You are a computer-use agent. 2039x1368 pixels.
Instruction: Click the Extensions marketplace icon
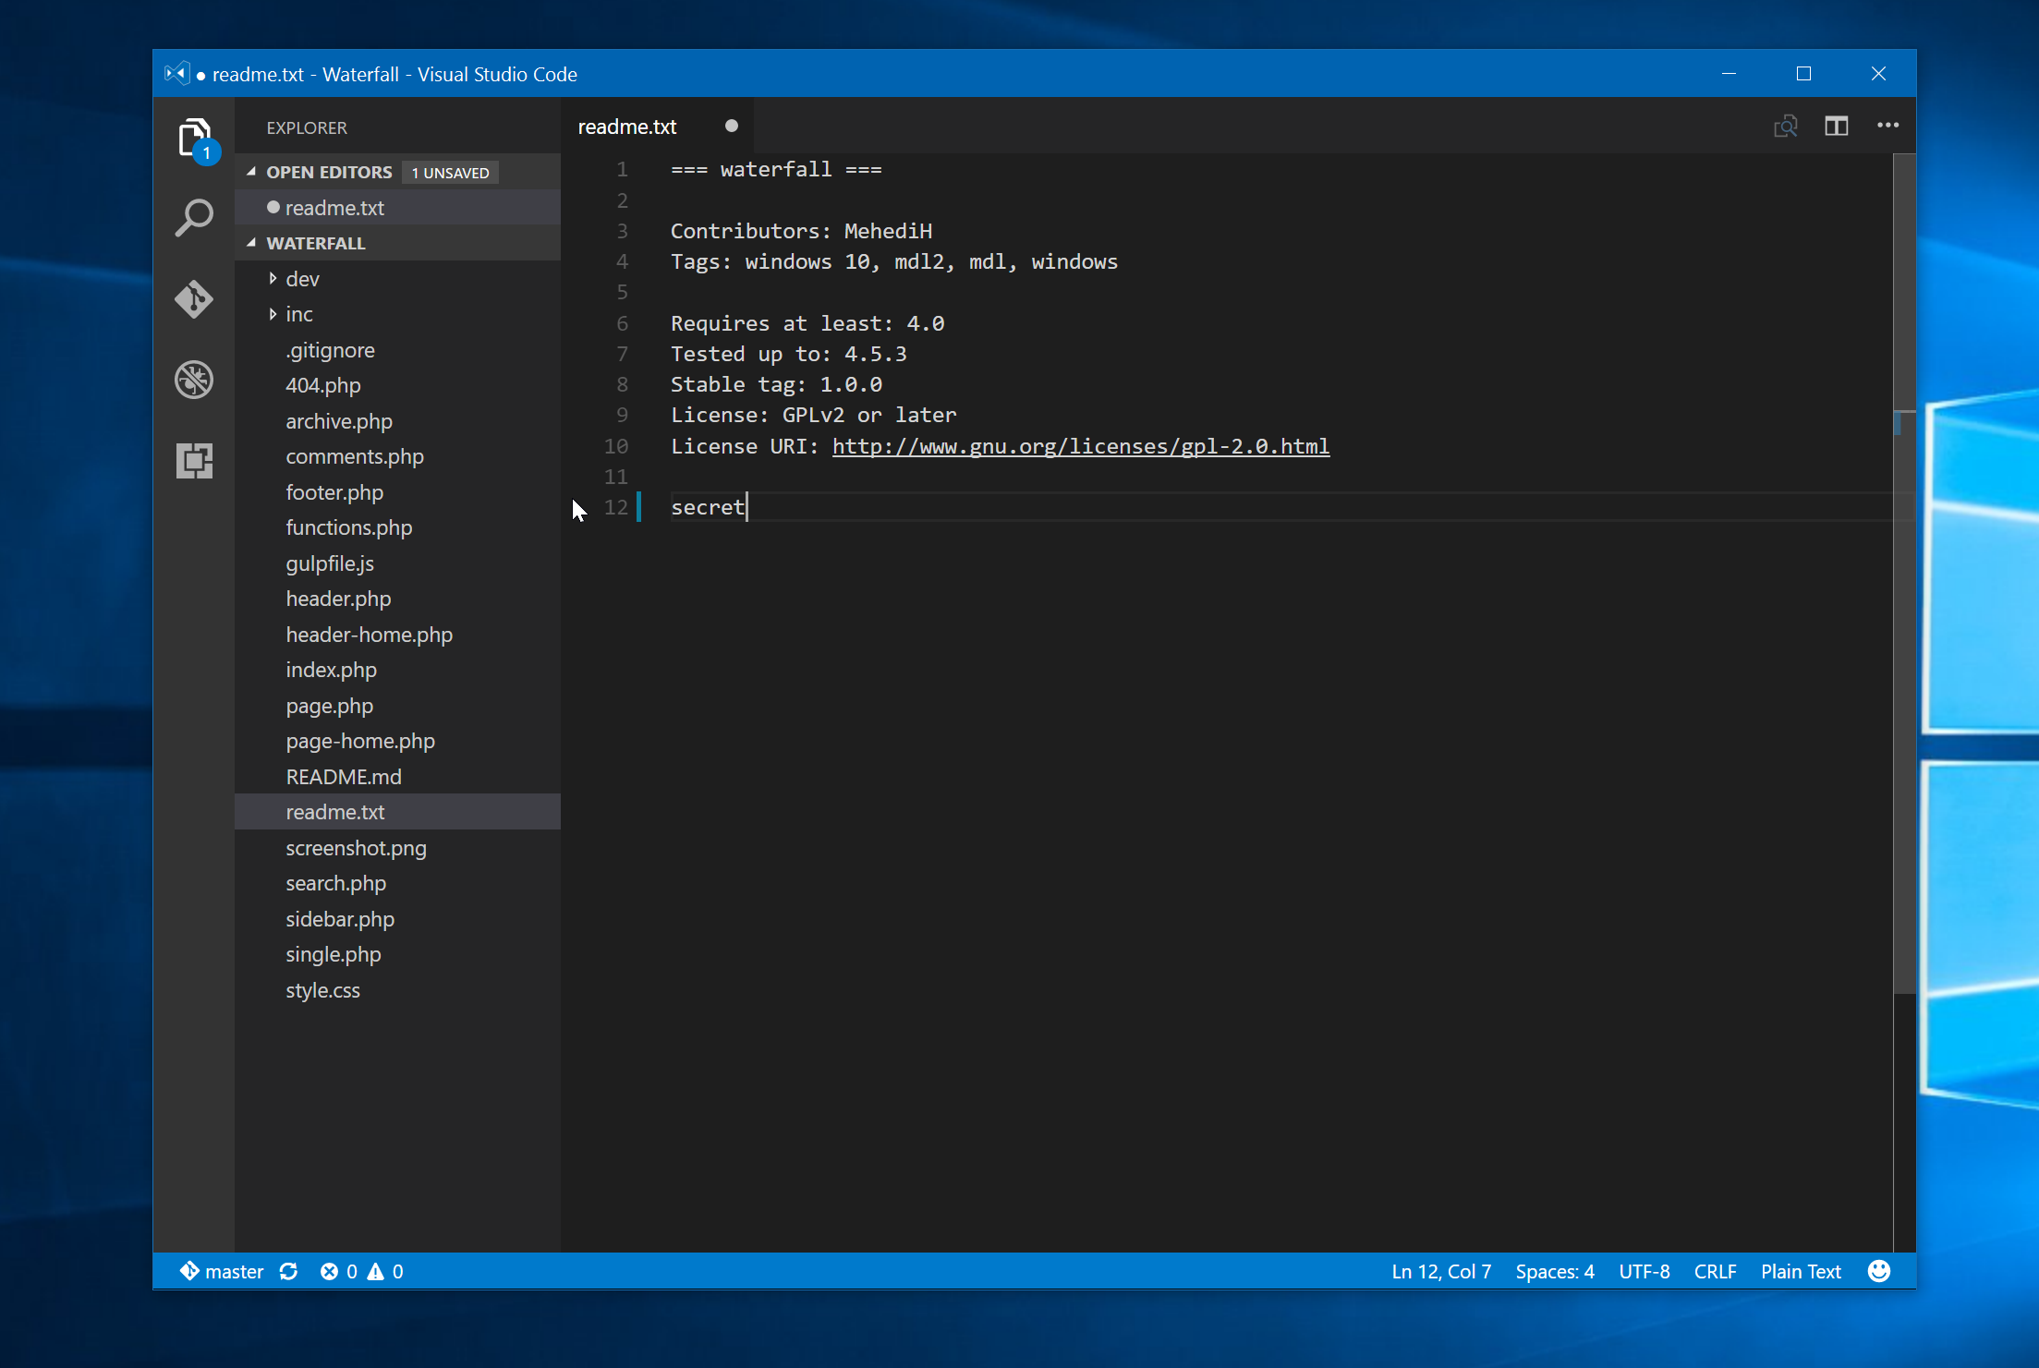pyautogui.click(x=194, y=458)
